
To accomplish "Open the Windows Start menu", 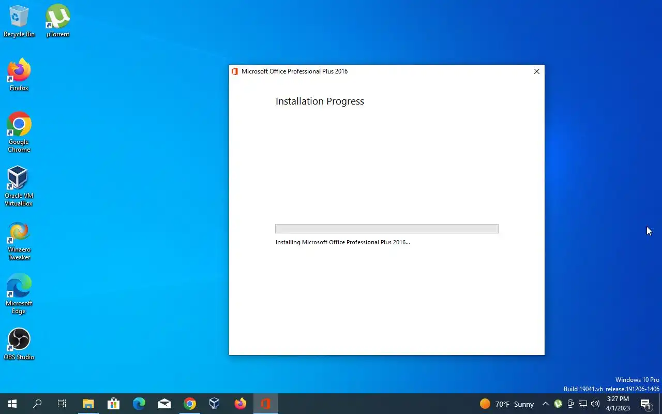I will (x=12, y=404).
